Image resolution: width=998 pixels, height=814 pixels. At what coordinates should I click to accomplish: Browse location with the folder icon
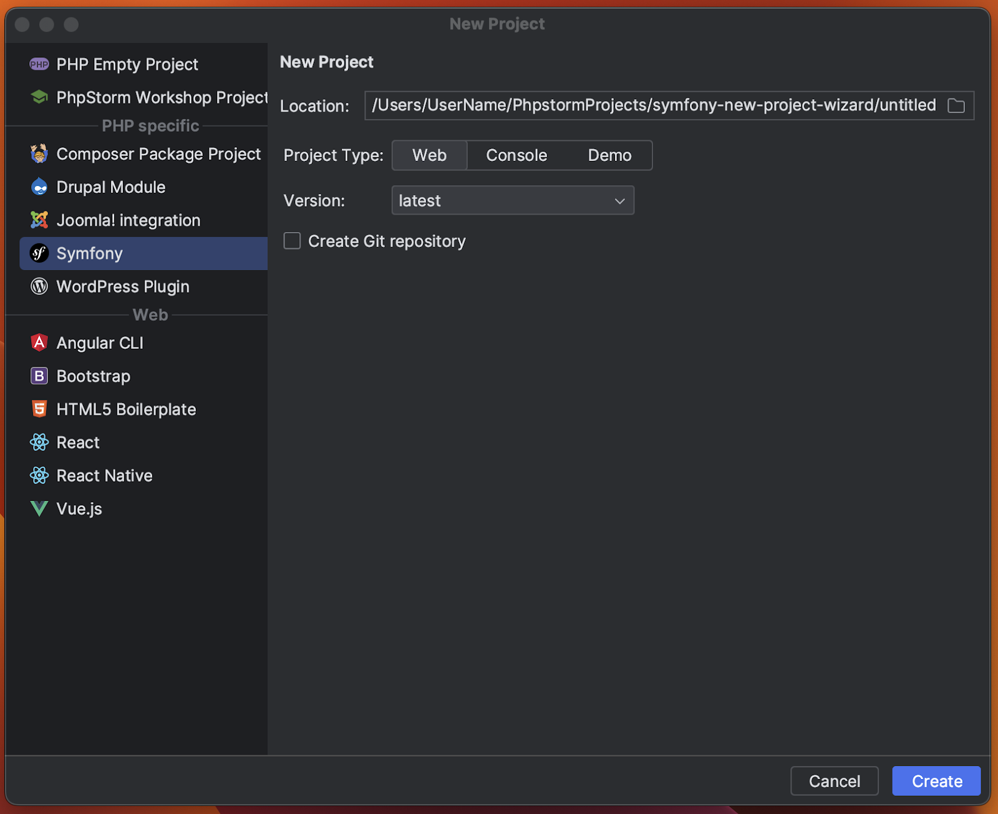956,105
